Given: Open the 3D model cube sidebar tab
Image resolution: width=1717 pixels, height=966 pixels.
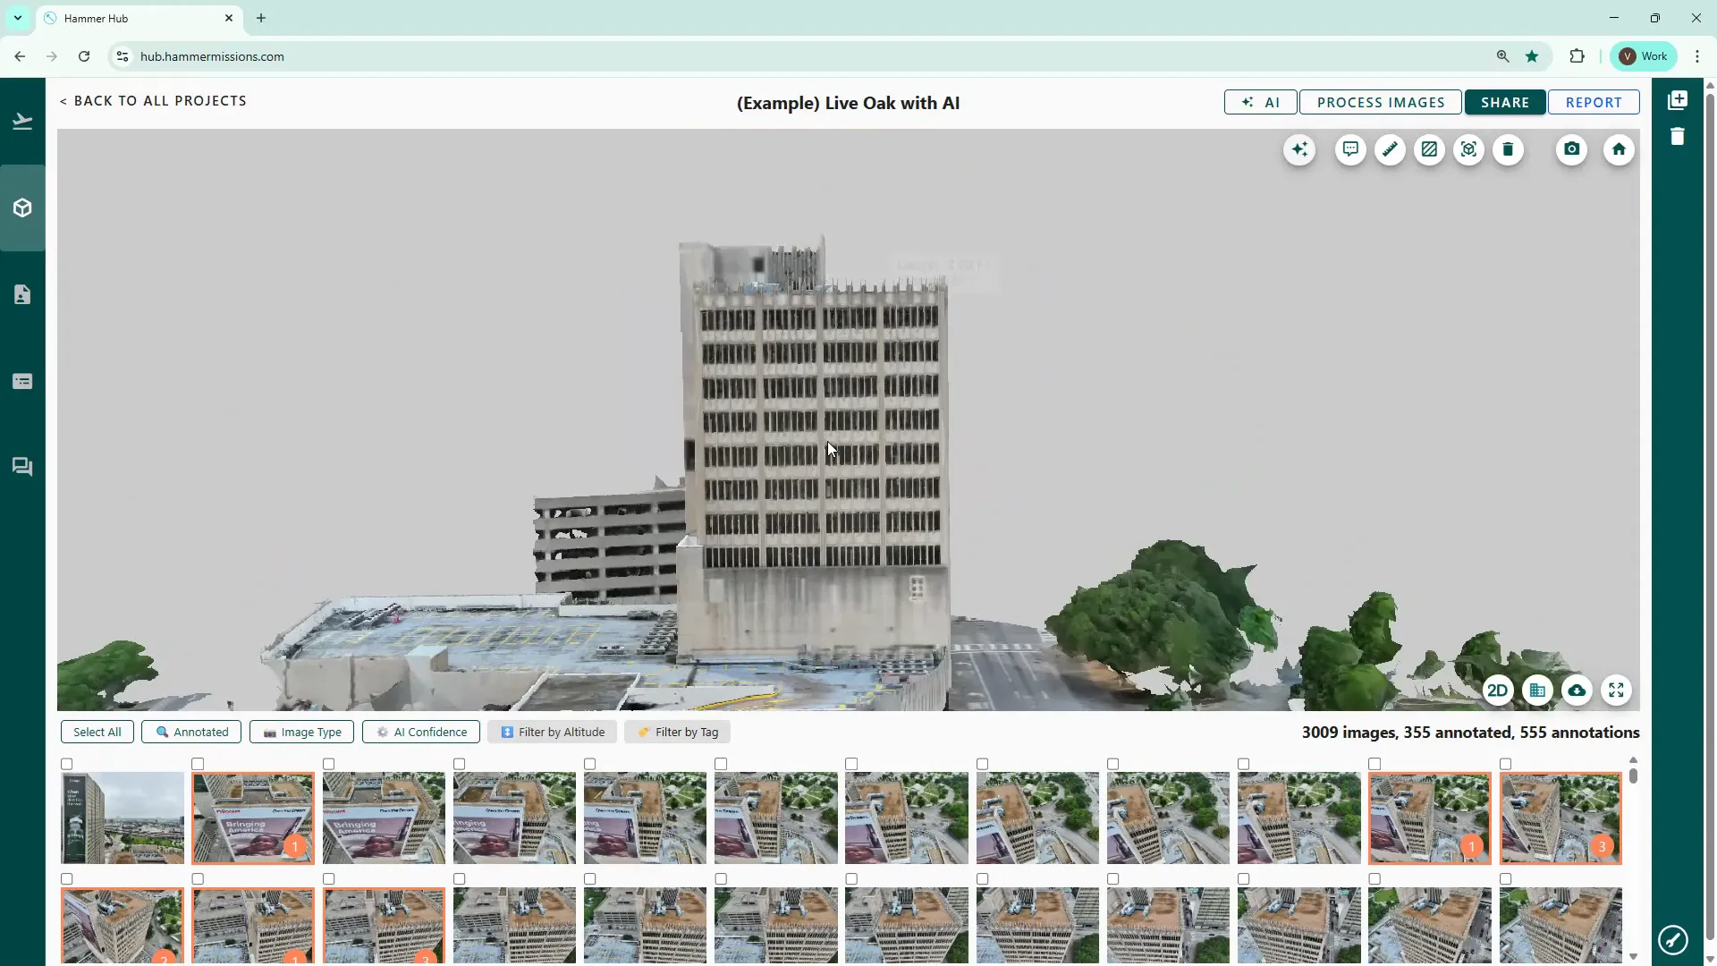Looking at the screenshot, I should coord(22,208).
